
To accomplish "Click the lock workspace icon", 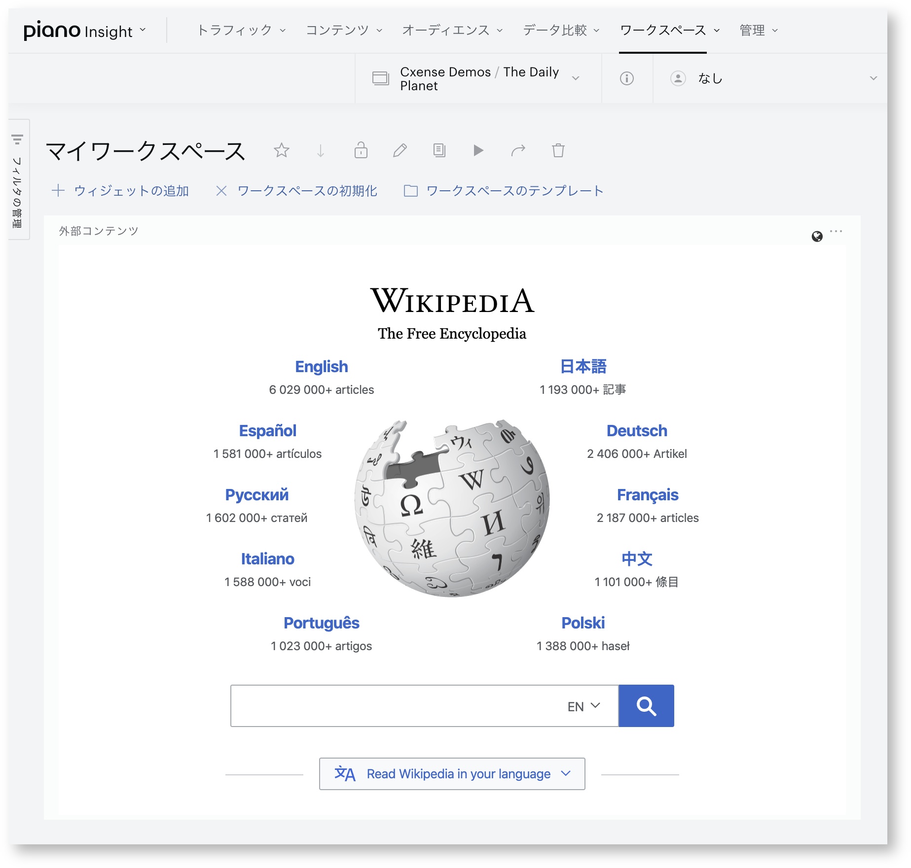I will pyautogui.click(x=361, y=150).
